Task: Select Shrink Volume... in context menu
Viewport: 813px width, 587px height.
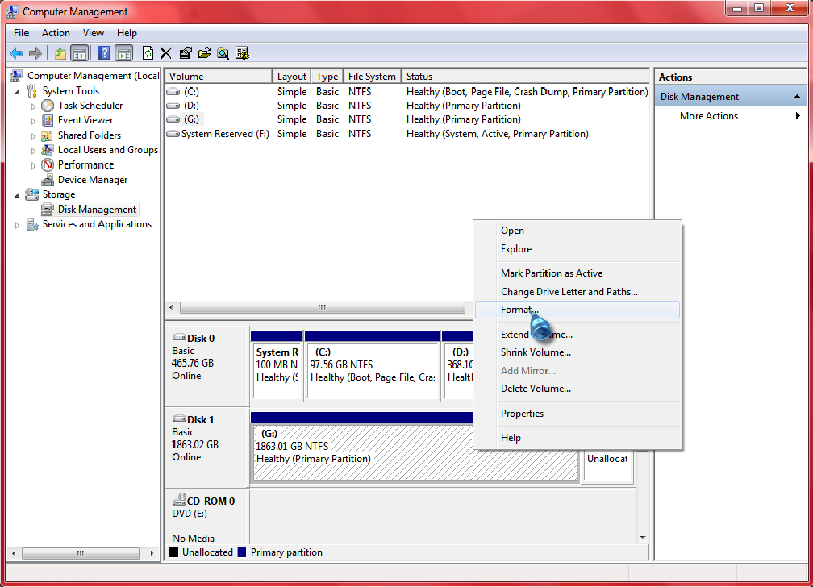Action: [577, 352]
